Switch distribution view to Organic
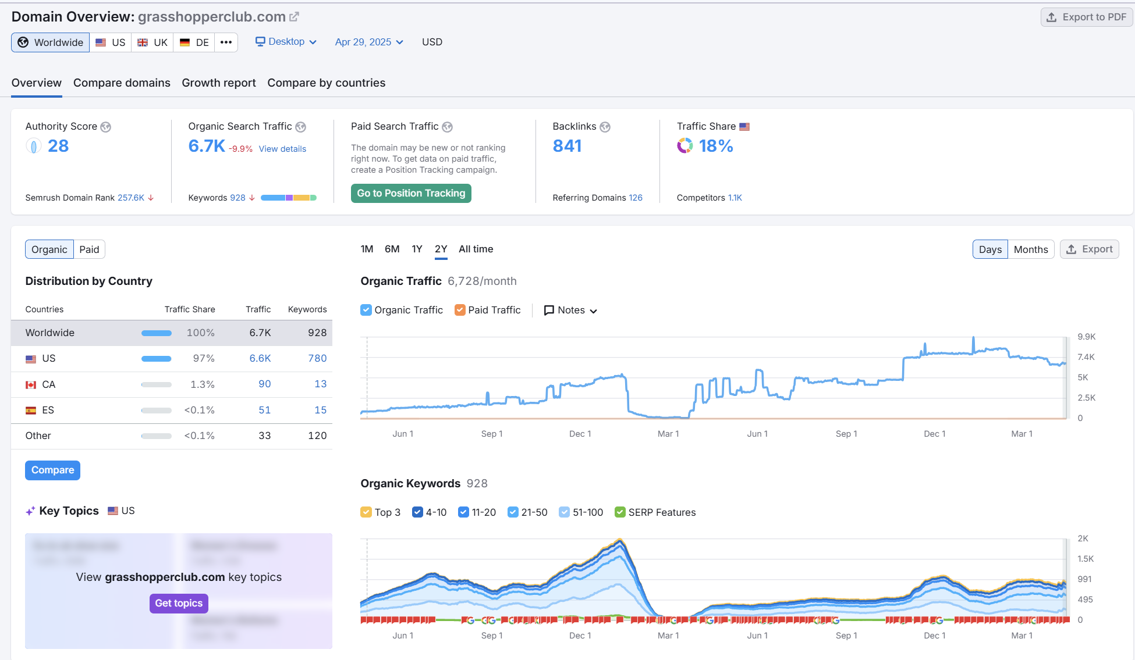Screen dimensions: 1135x660 tap(49, 249)
